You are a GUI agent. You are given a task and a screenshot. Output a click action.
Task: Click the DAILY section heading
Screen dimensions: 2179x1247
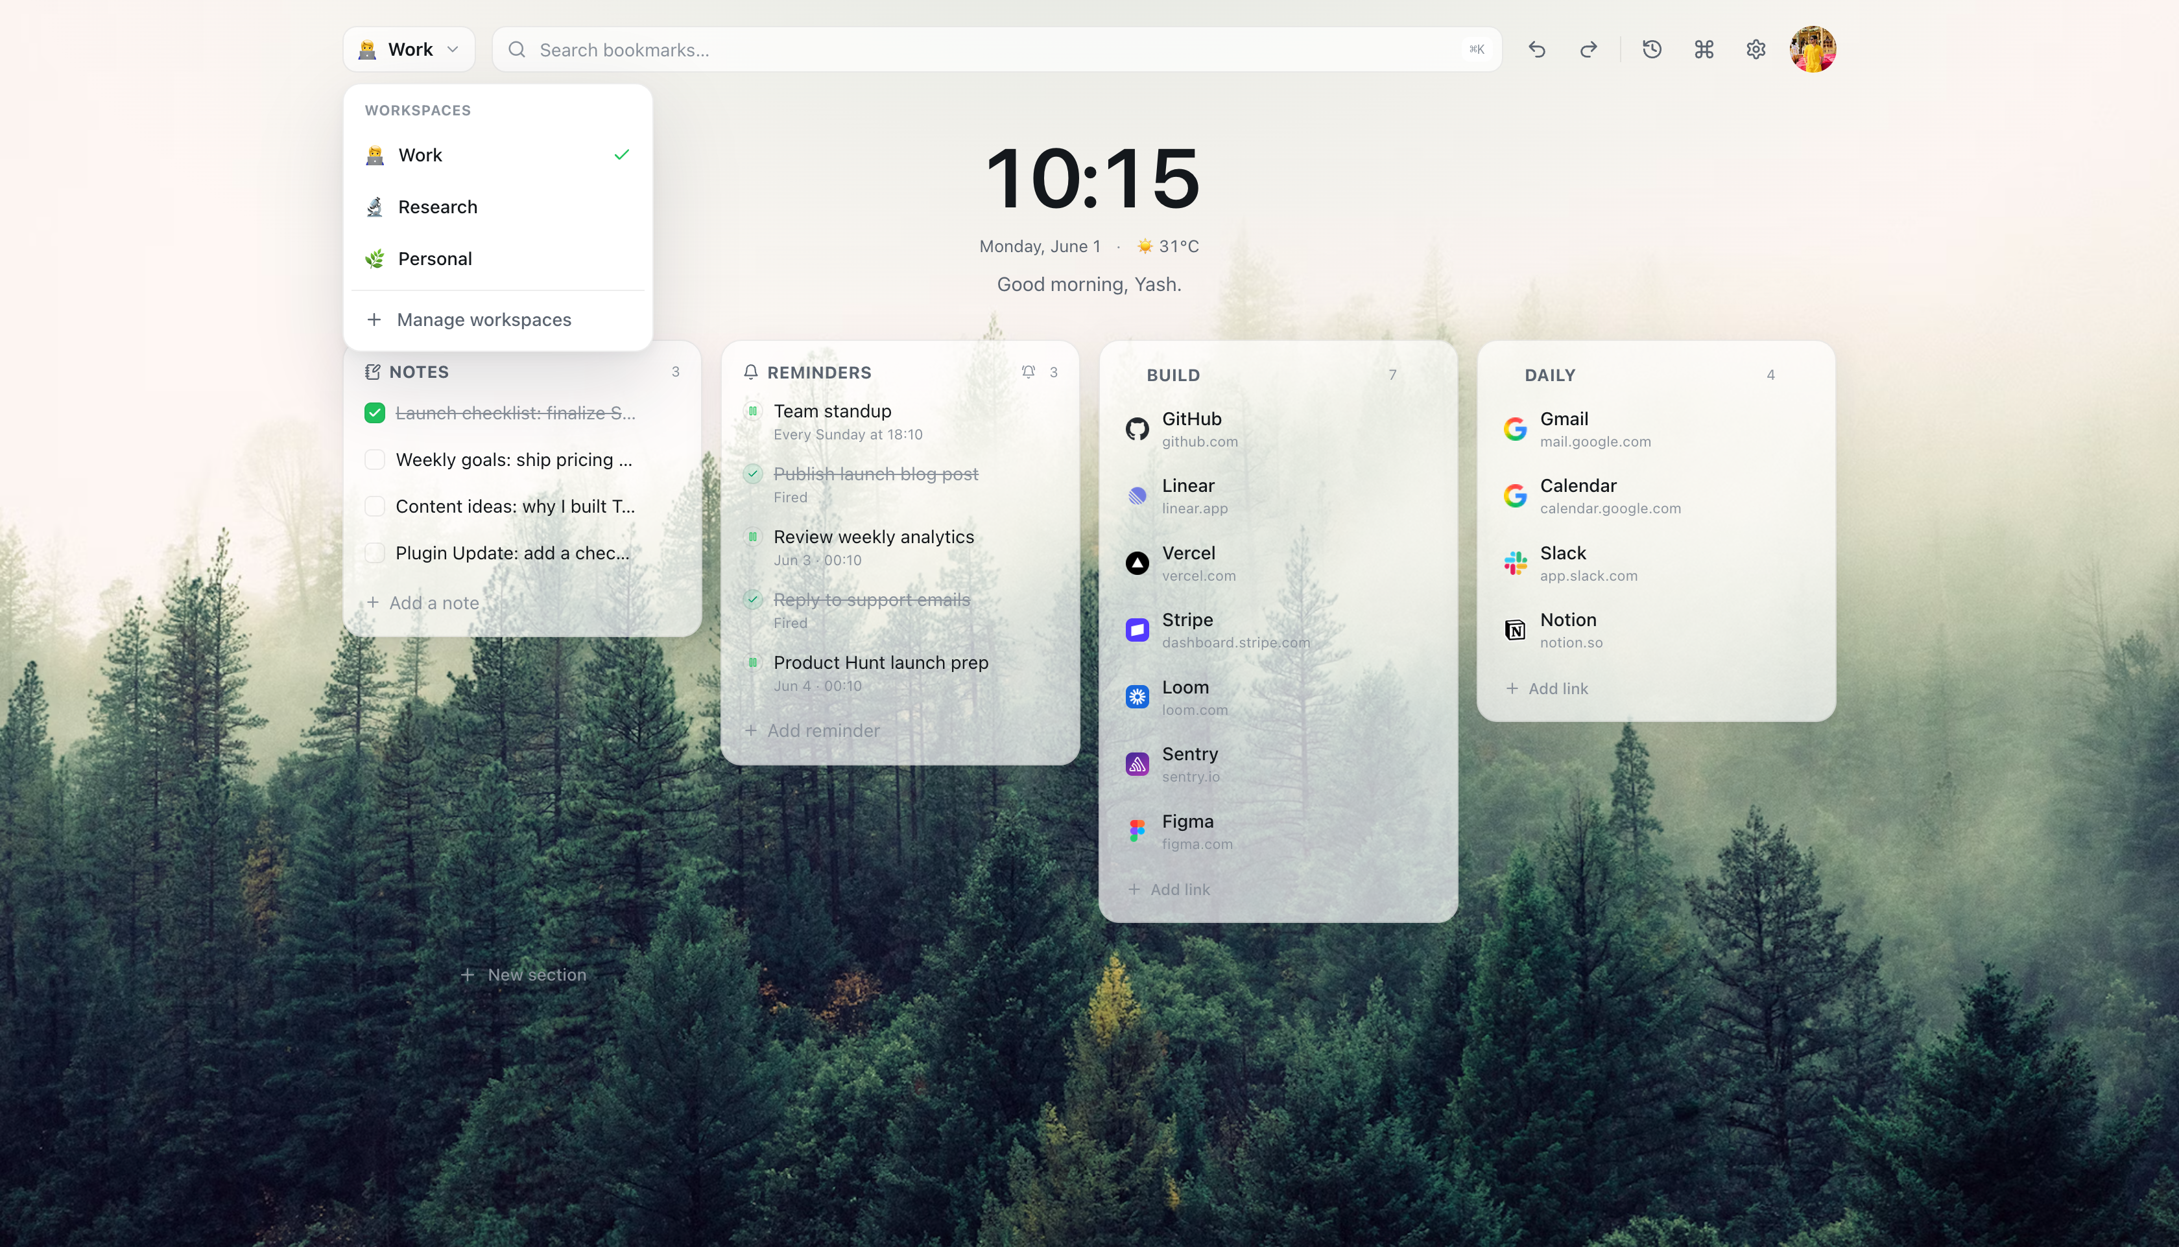(1549, 375)
